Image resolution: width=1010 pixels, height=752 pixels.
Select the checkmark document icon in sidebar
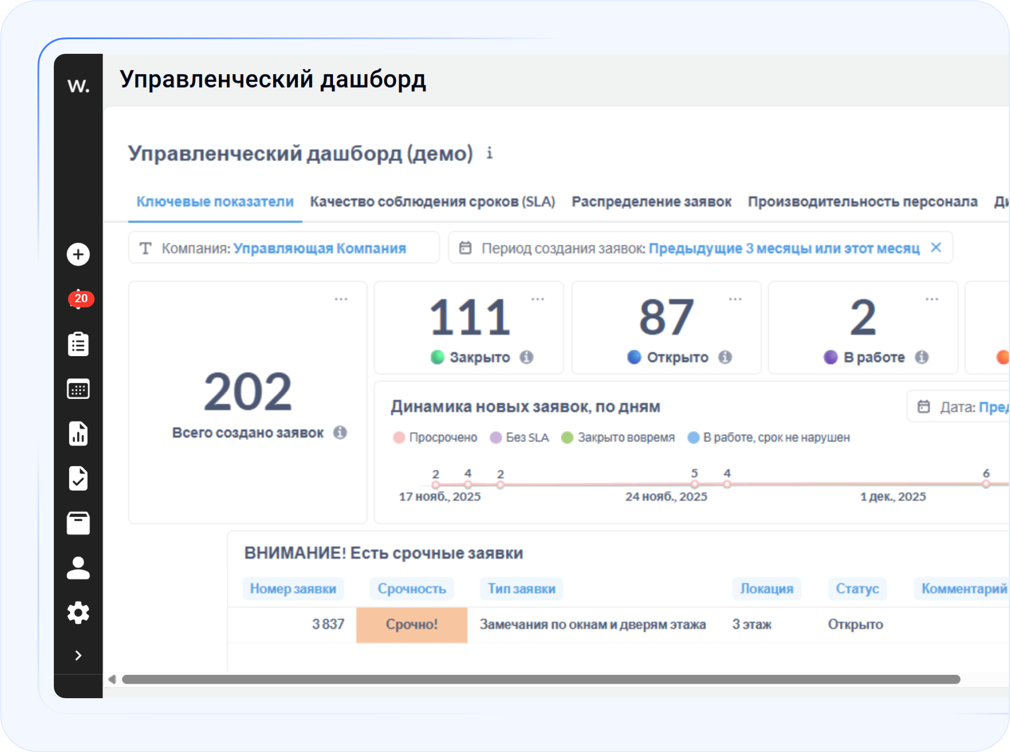[x=78, y=478]
